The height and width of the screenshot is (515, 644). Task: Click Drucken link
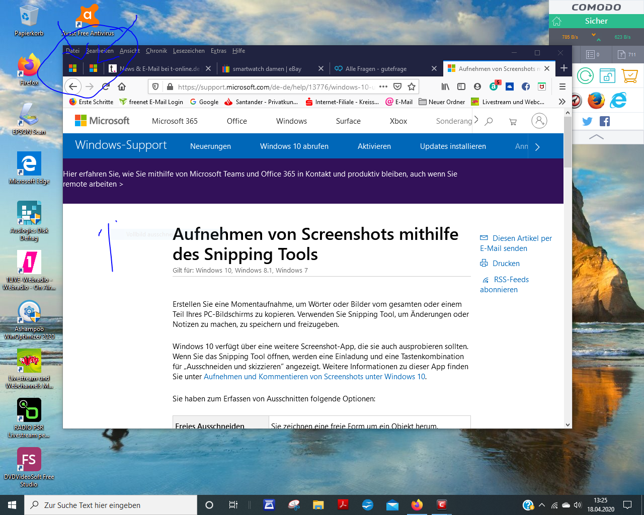(x=500, y=264)
